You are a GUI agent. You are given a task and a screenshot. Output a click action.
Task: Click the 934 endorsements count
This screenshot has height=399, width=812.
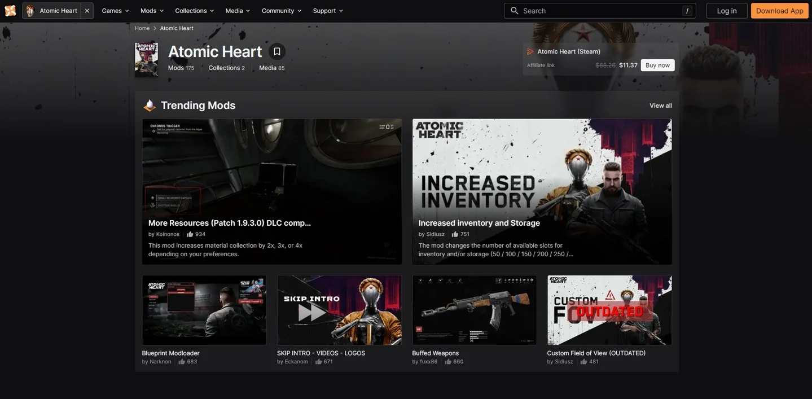[x=200, y=234]
